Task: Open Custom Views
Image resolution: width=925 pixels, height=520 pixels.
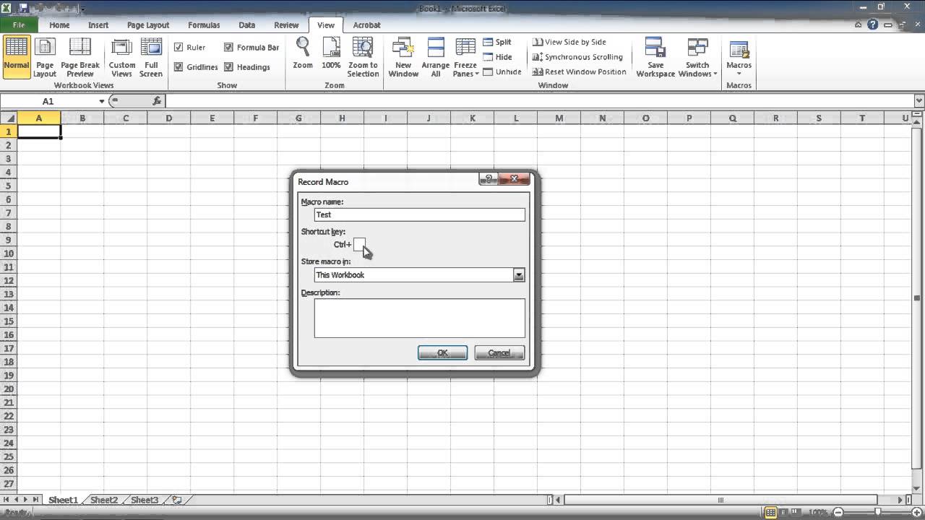Action: click(x=122, y=57)
